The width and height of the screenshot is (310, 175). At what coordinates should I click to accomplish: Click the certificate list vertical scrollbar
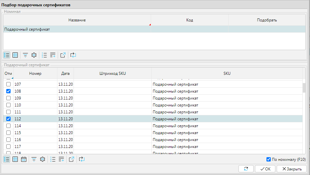click(x=304, y=115)
